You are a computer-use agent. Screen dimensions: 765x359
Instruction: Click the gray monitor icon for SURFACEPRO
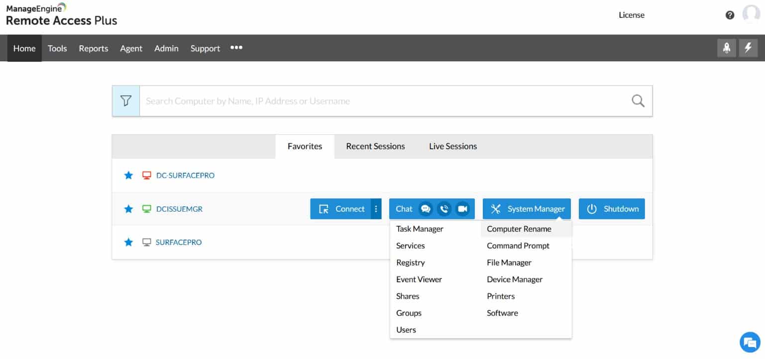click(146, 242)
